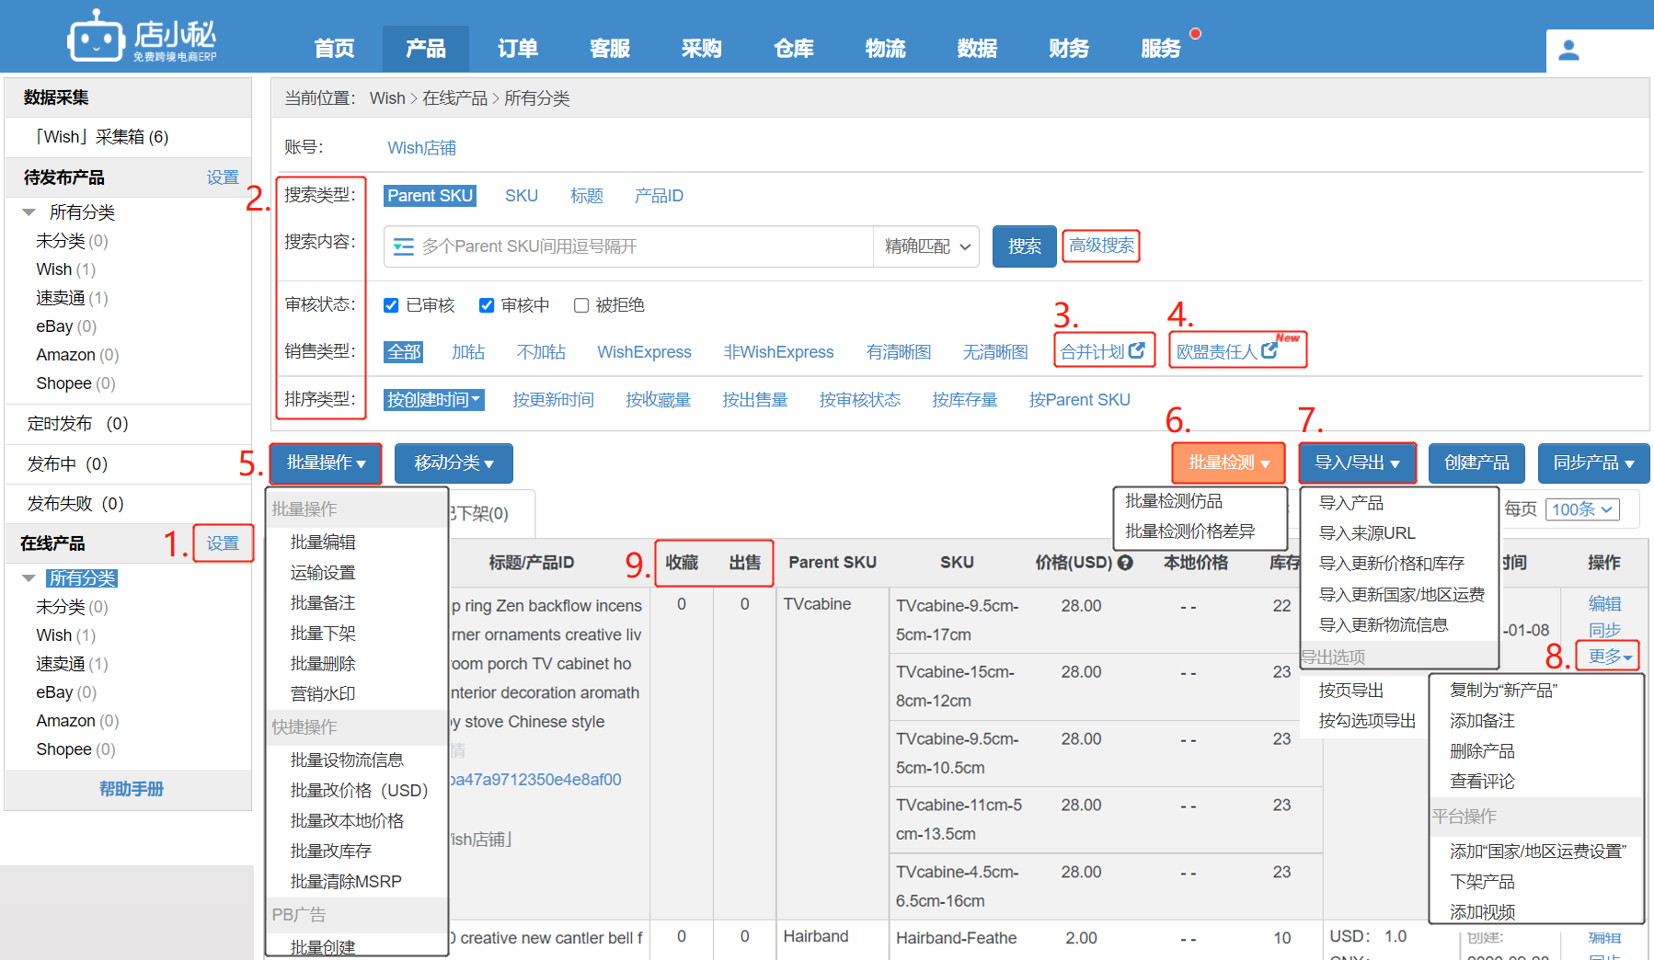Screen dimensions: 1654x960
Task: Select the 物流 nav tab
Action: click(886, 49)
